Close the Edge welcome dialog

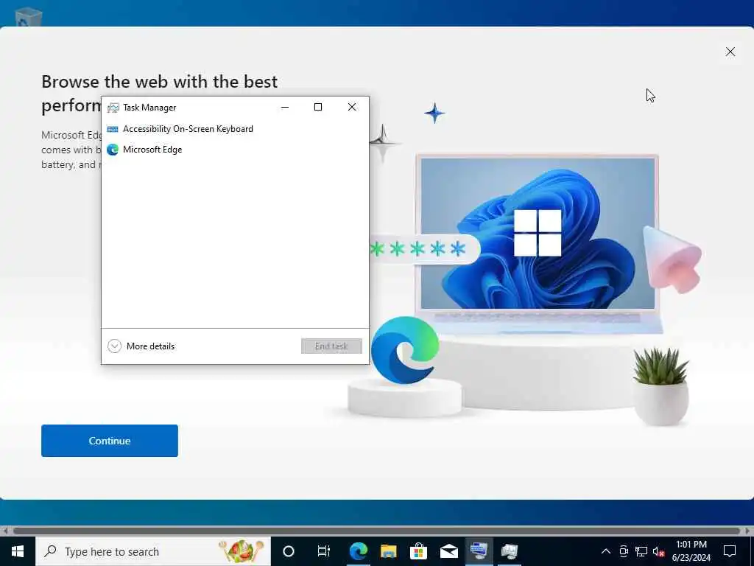coord(730,52)
